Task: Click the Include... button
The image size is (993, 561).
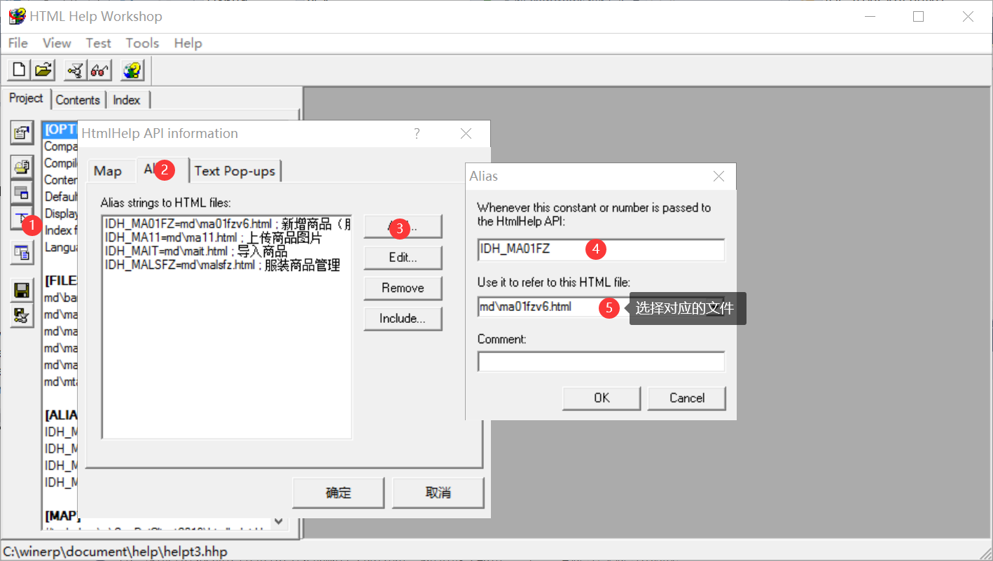Action: pyautogui.click(x=403, y=319)
